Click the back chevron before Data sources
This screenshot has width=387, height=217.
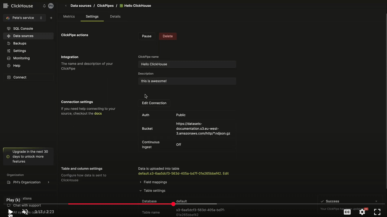tap(66, 6)
